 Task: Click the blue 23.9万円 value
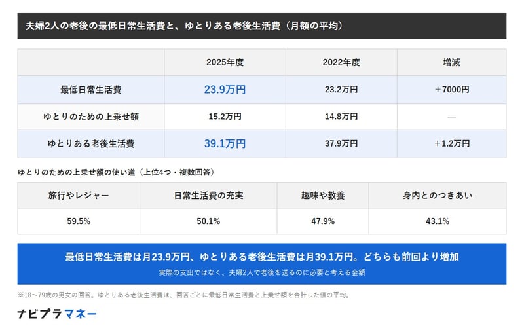click(x=225, y=90)
